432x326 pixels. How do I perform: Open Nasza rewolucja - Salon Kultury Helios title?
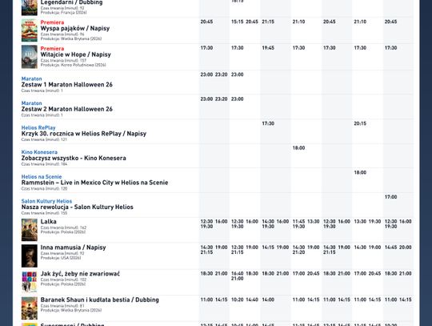click(x=77, y=207)
